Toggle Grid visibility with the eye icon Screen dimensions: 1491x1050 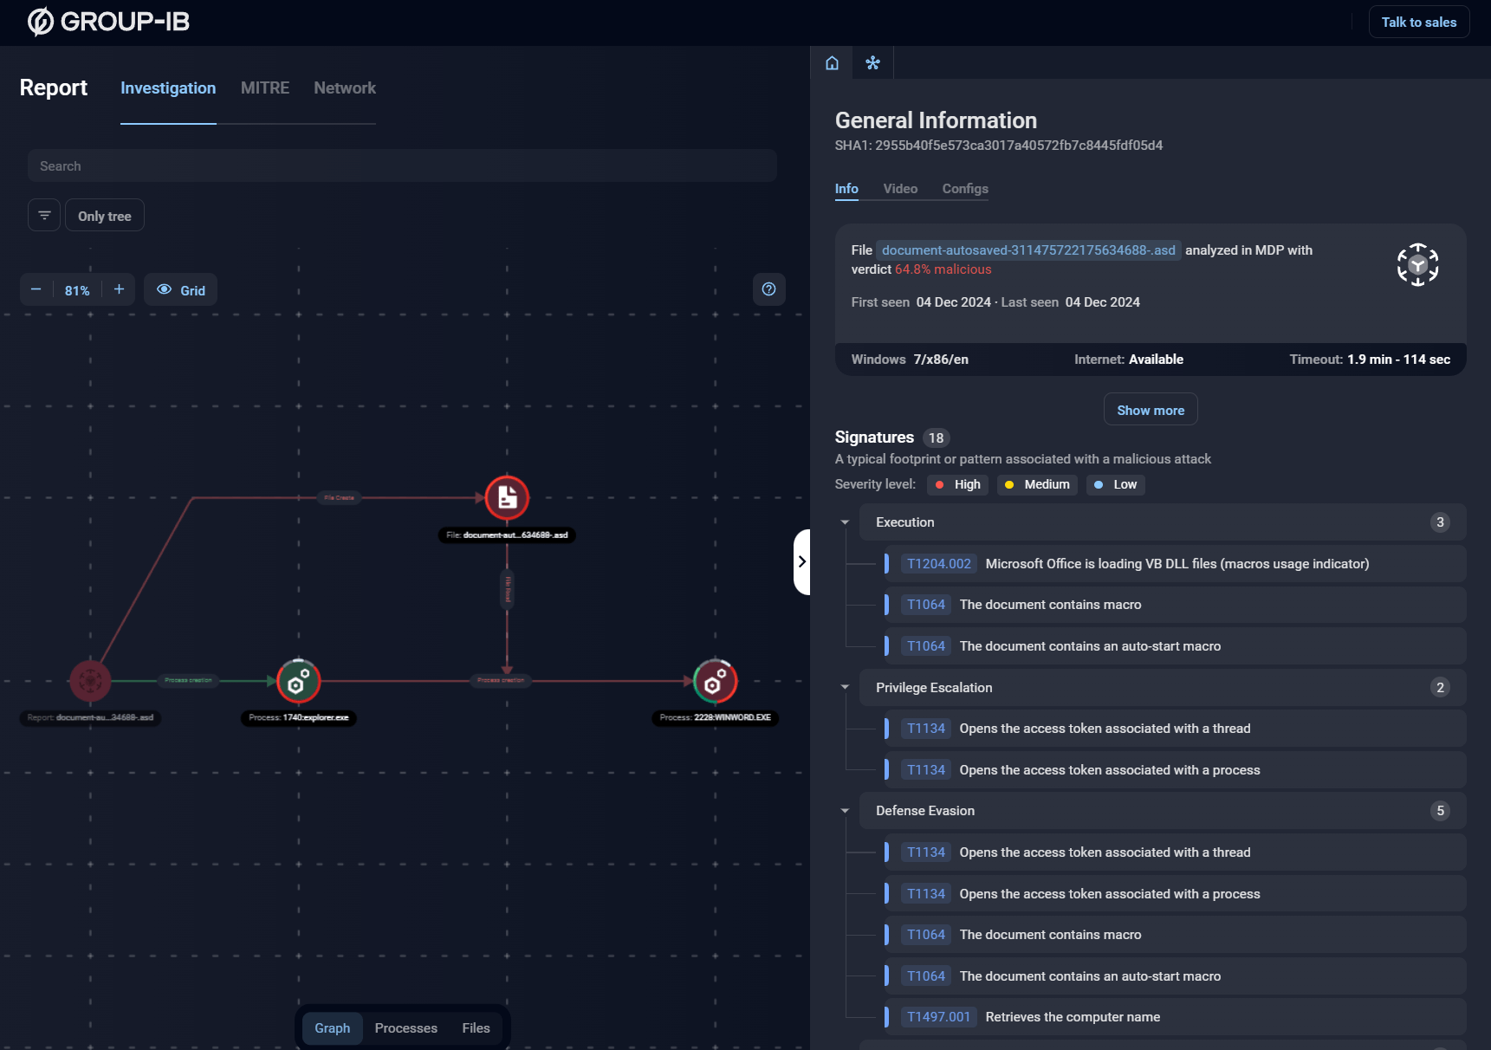tap(164, 289)
